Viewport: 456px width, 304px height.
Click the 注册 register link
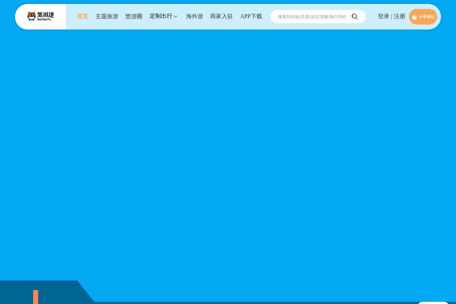click(x=400, y=16)
